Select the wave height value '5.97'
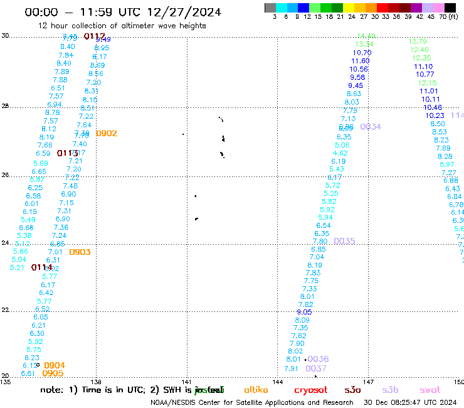Screen dimensions: 464x408 tap(447, 164)
